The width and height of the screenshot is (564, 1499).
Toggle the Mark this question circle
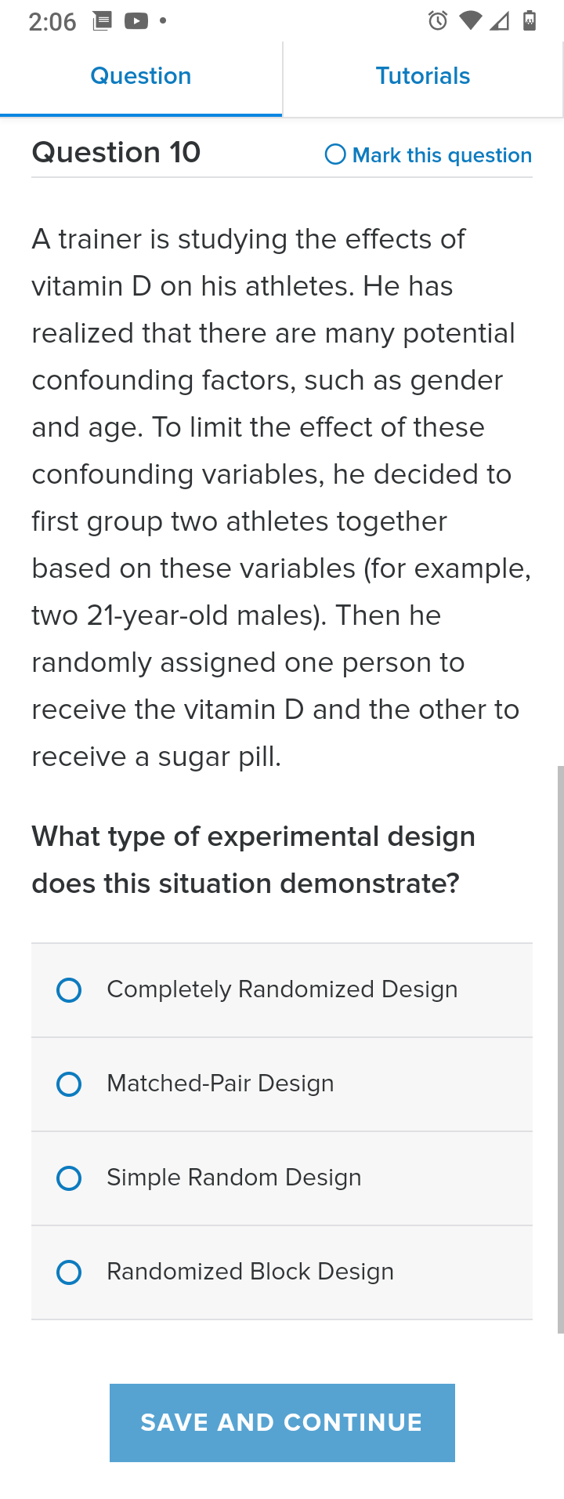click(335, 154)
